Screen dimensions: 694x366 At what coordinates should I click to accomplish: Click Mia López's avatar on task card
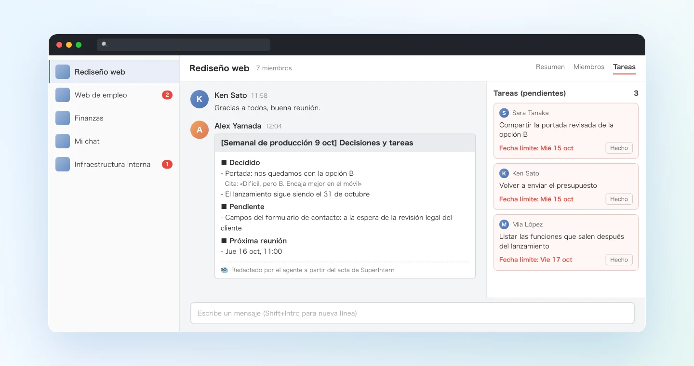(504, 224)
